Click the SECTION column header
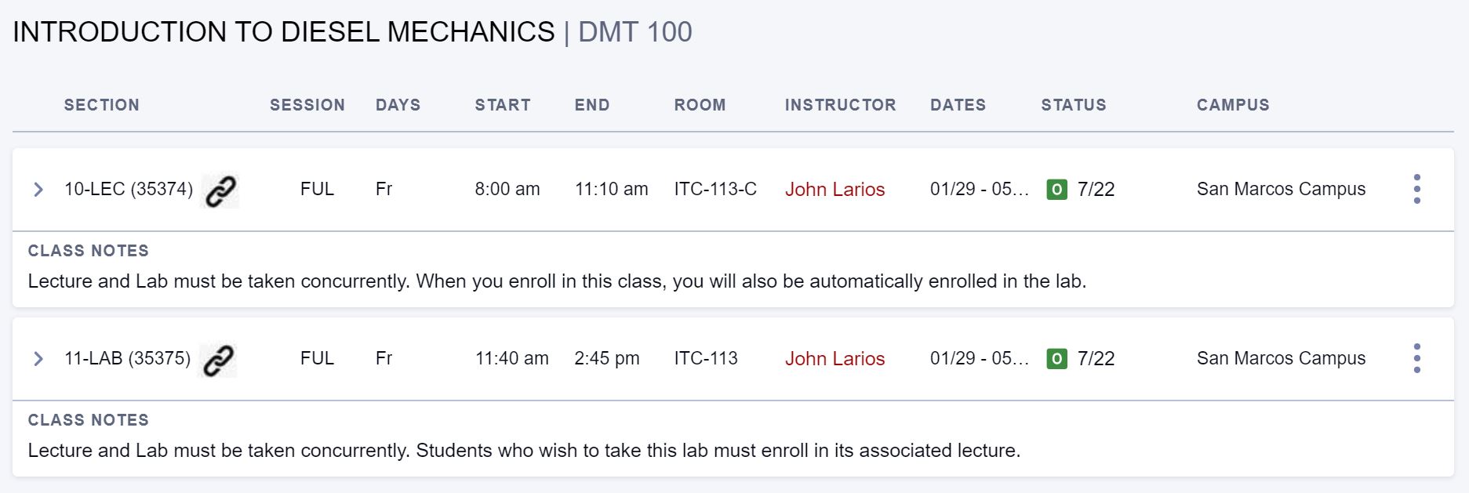 click(102, 105)
